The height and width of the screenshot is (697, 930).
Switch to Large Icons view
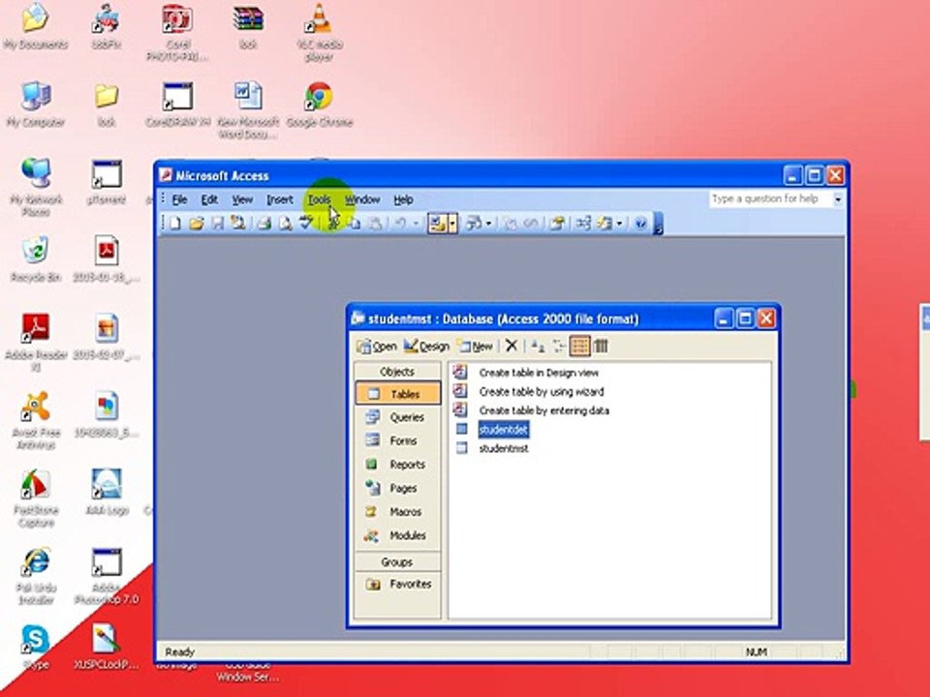(x=538, y=346)
